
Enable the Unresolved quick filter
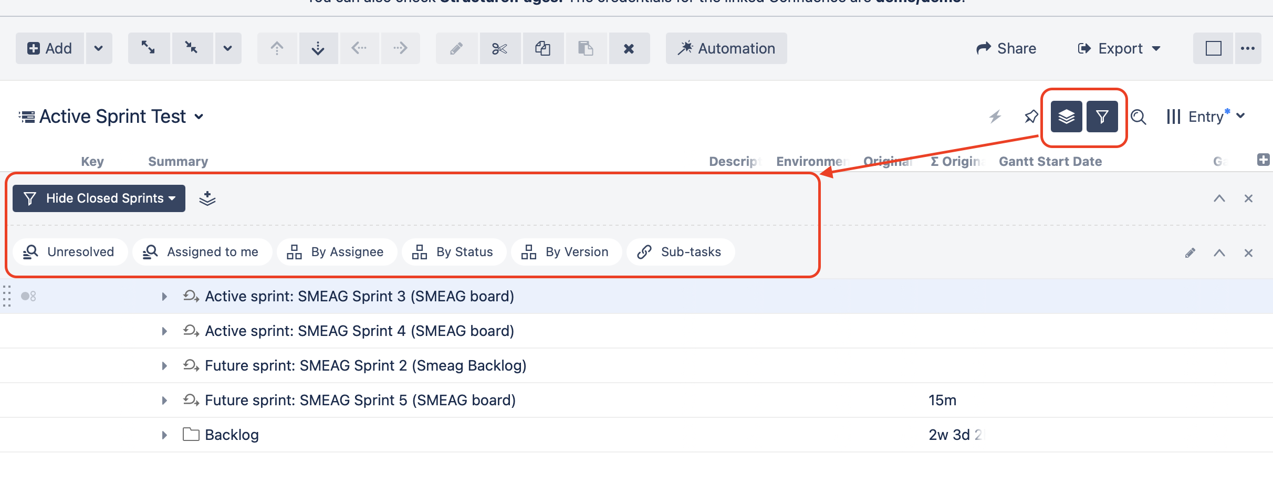pos(70,252)
